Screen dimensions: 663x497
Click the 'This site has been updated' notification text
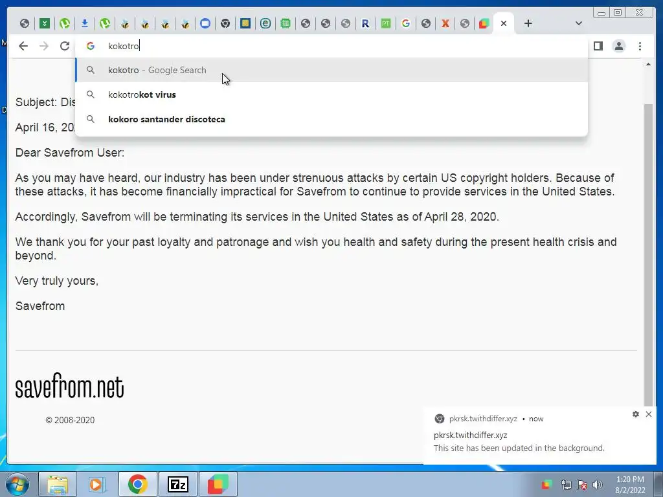tap(519, 448)
